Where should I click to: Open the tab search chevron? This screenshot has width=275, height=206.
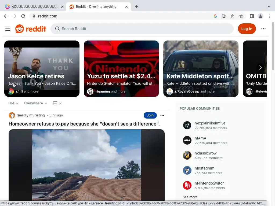(x=269, y=7)
